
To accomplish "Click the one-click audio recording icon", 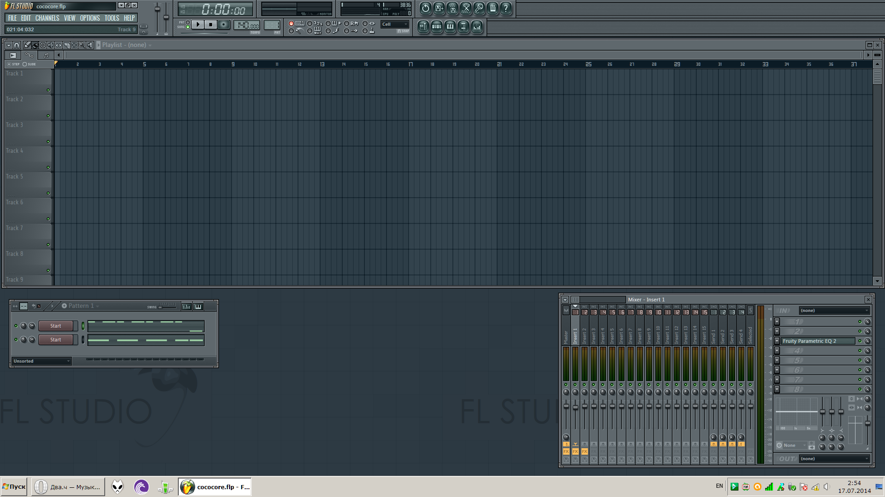I will click(x=479, y=8).
